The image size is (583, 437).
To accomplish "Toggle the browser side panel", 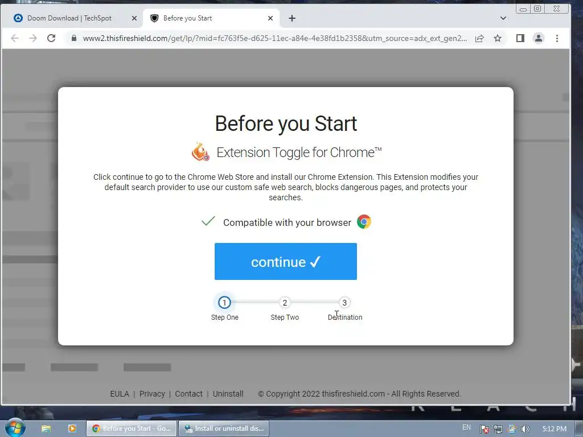I will click(520, 38).
